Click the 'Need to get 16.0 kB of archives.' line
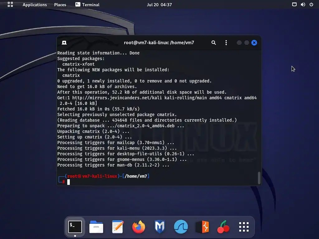 [97, 87]
